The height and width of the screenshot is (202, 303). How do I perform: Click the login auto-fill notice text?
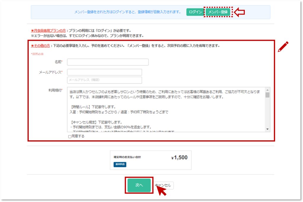(128, 12)
